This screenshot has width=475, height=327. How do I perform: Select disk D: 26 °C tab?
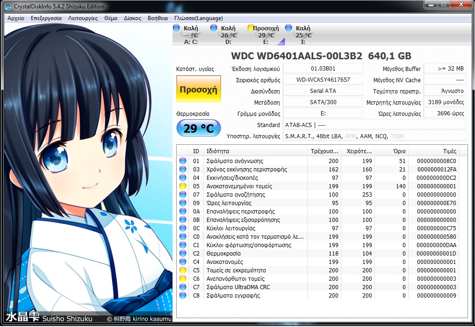pyautogui.click(x=229, y=35)
